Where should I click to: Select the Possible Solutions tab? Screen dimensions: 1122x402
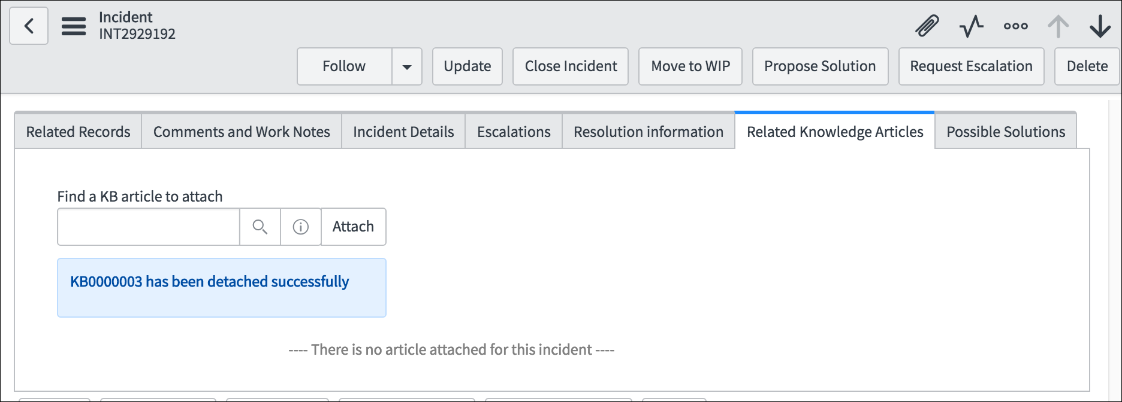click(x=1005, y=131)
